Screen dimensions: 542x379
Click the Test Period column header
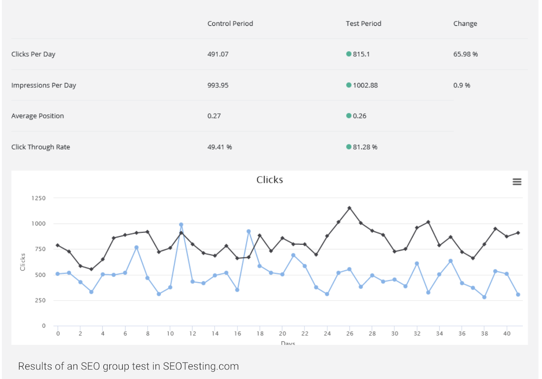[363, 23]
